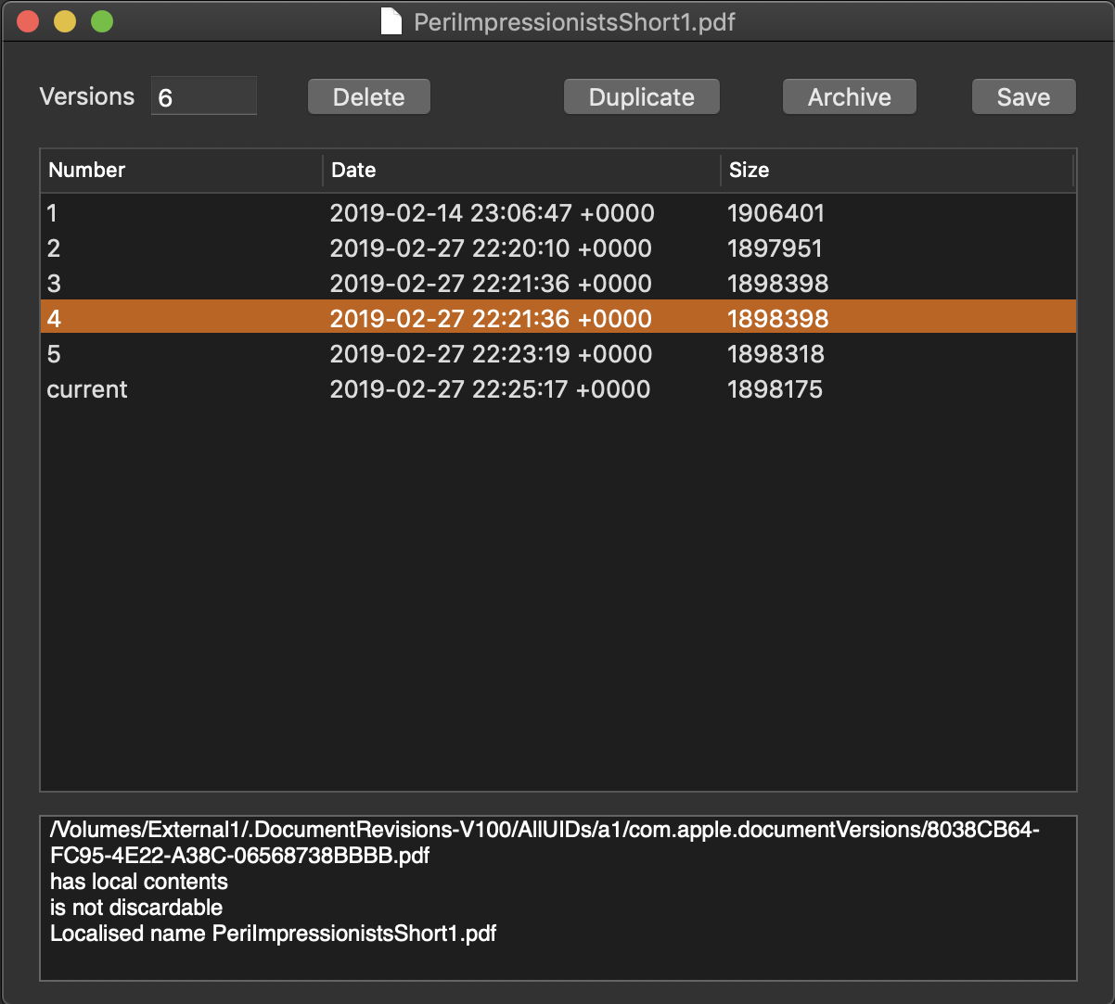Select version row number 1

558,213
